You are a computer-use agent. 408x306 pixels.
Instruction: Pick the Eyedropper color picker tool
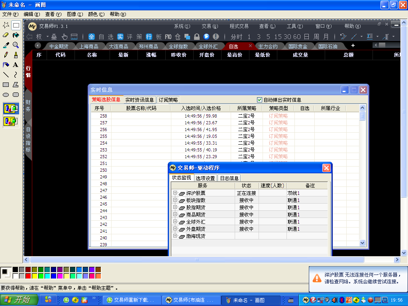pyautogui.click(x=6, y=45)
